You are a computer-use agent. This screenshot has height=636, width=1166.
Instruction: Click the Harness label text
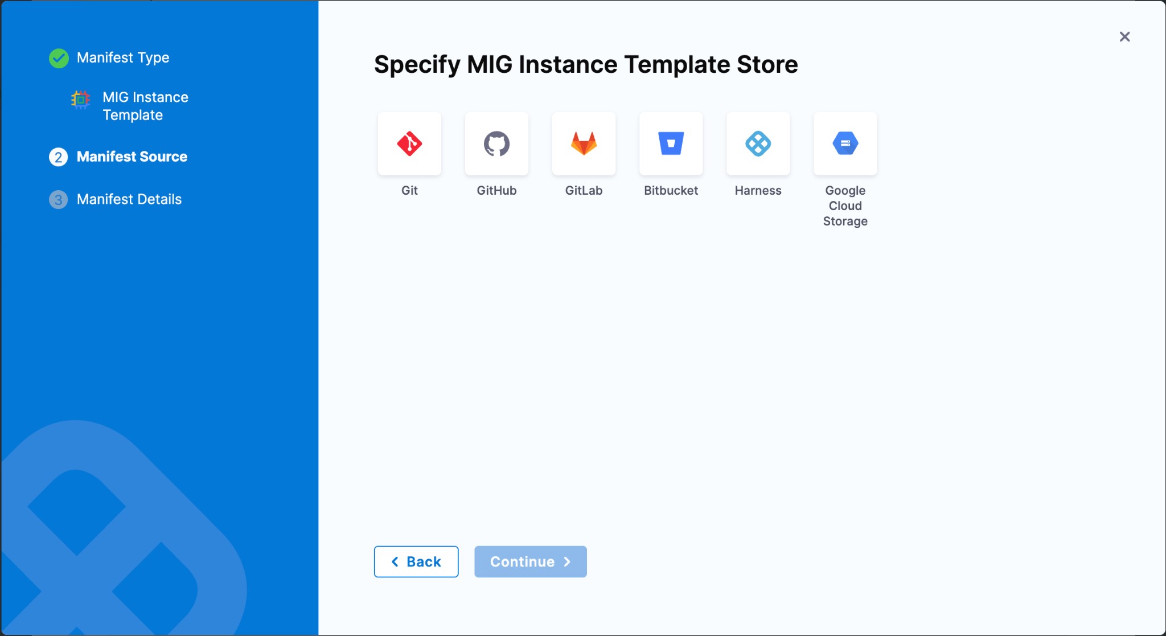point(758,191)
